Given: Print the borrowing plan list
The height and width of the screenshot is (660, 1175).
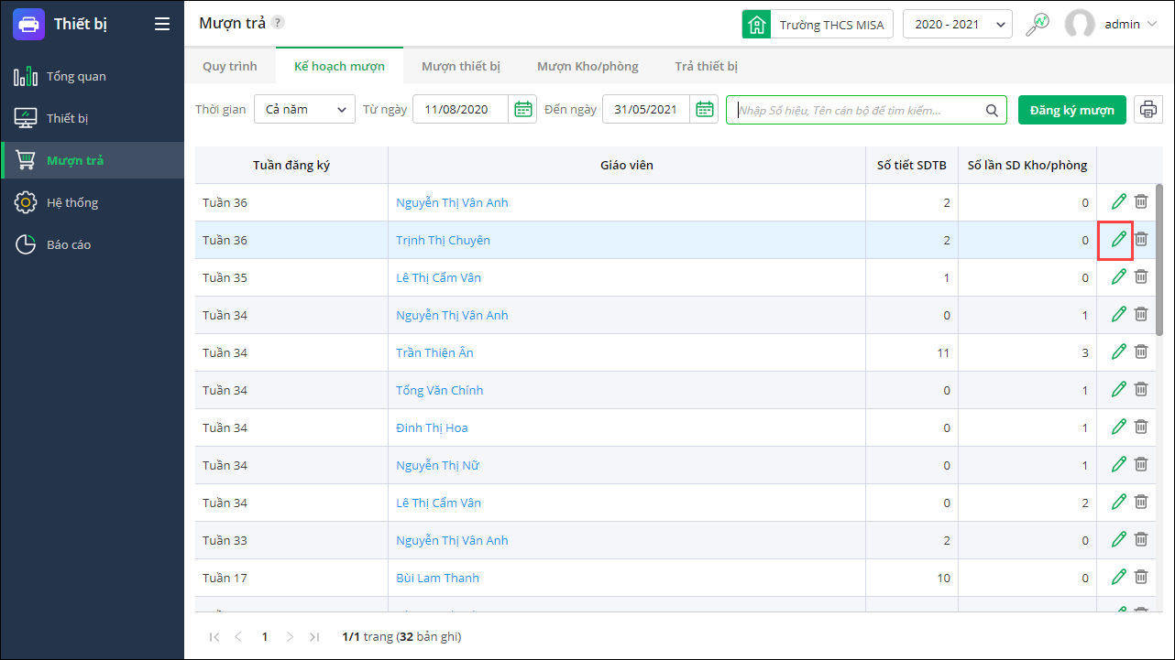Looking at the screenshot, I should [x=1148, y=110].
